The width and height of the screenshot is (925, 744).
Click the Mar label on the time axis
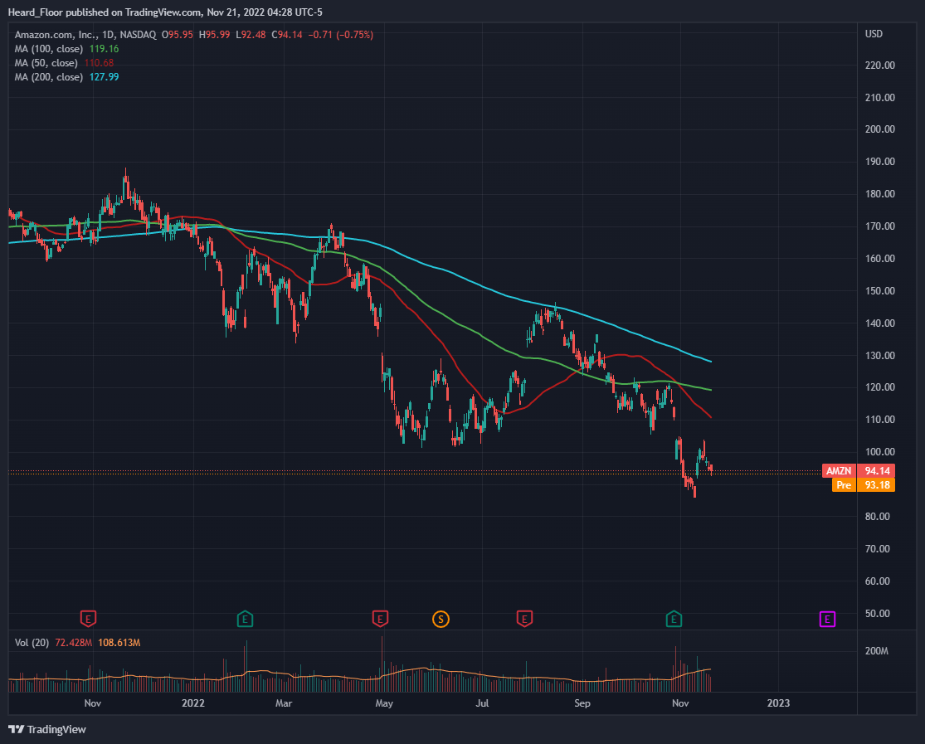[284, 703]
